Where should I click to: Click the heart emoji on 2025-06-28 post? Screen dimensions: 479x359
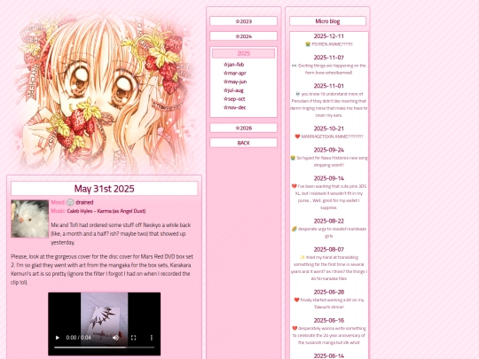click(x=296, y=300)
